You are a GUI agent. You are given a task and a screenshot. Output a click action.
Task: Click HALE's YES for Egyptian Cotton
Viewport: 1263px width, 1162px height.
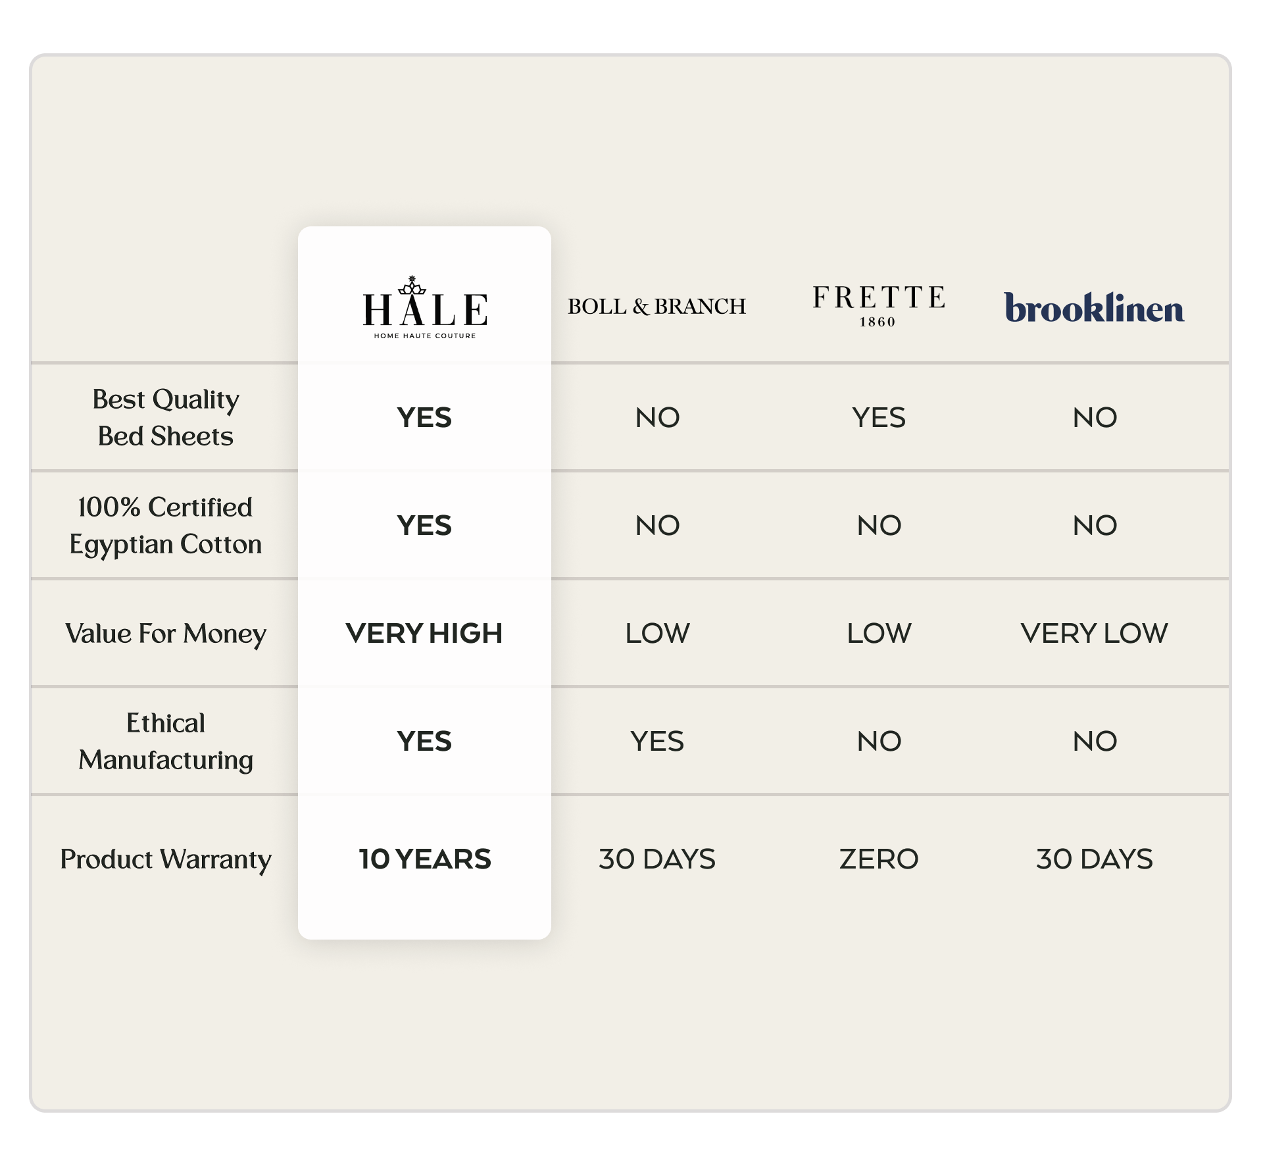(x=424, y=526)
